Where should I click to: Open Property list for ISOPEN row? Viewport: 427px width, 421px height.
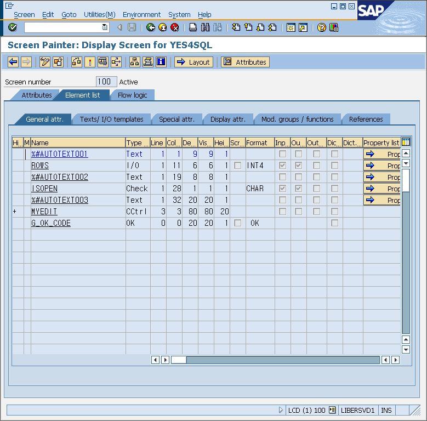382,189
